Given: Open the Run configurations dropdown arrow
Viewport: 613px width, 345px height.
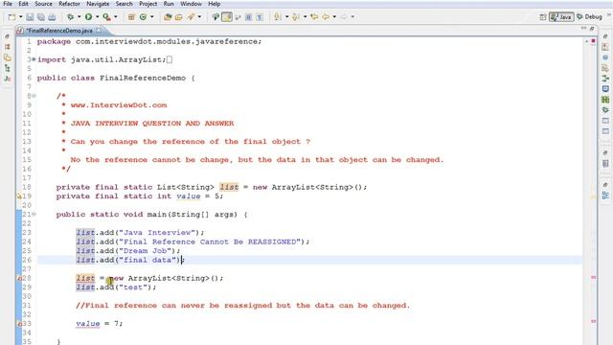Looking at the screenshot, I should click(97, 17).
